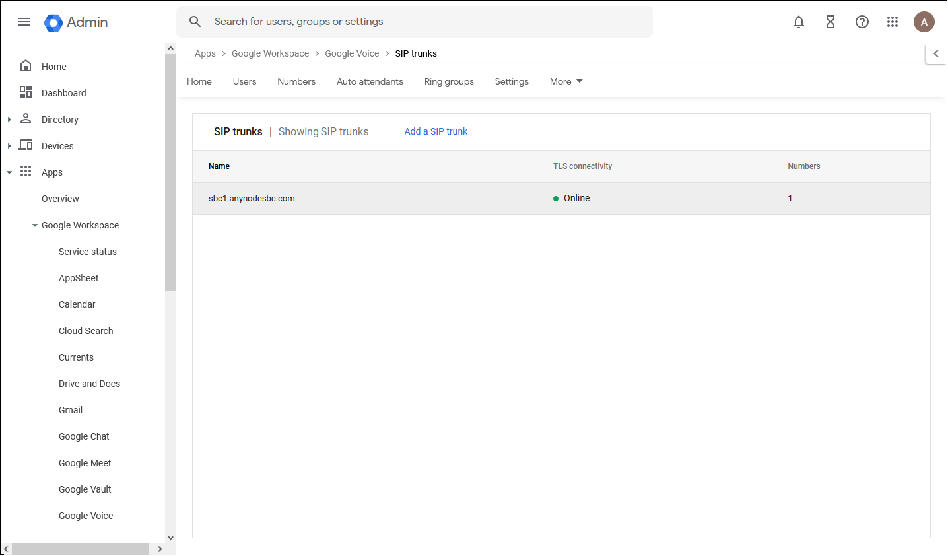Open the sbc1.anynodesbc.com trunk
Viewport: 948px width, 556px height.
[252, 198]
